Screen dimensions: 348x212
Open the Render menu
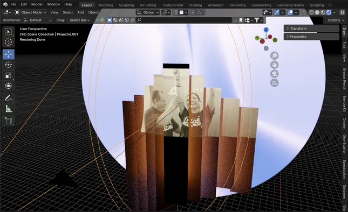(37, 4)
